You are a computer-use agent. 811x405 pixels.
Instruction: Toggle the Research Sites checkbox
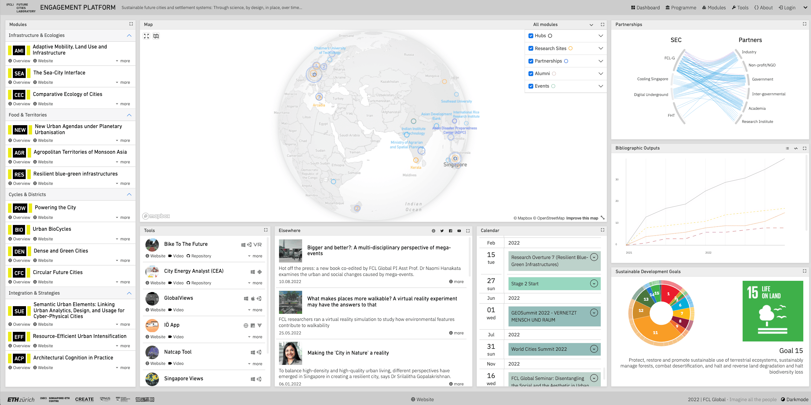coord(531,48)
